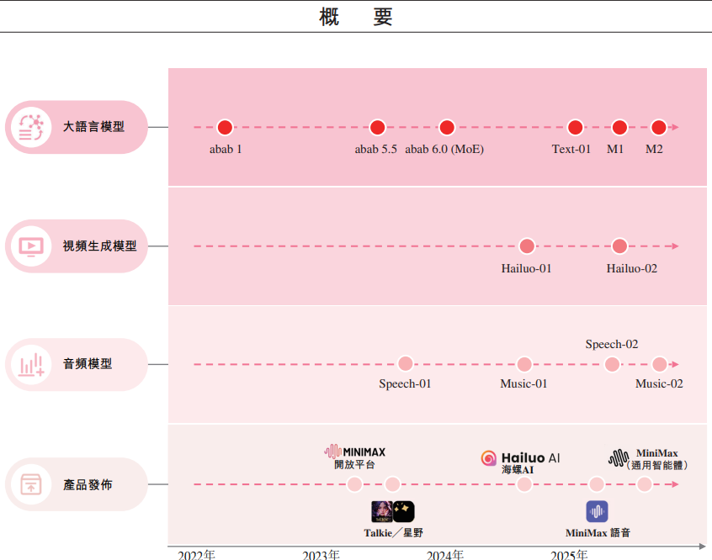Click the Talkie app thumbnail image

click(382, 512)
